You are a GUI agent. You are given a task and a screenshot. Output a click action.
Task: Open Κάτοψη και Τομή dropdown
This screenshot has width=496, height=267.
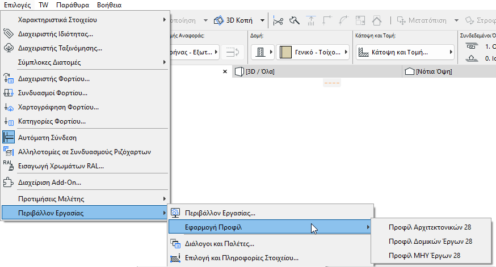tap(405, 52)
